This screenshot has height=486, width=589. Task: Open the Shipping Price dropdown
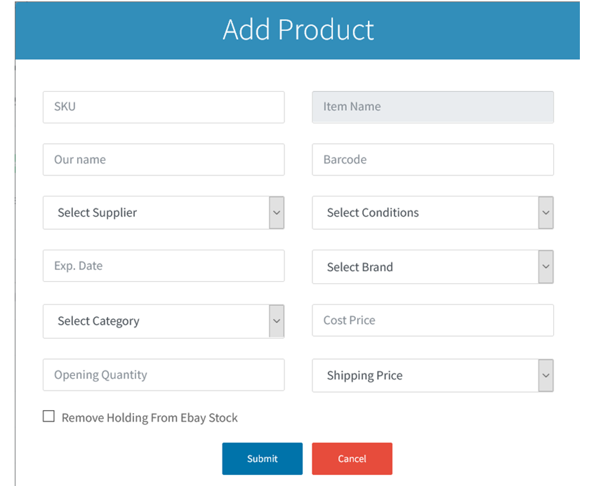pos(432,375)
